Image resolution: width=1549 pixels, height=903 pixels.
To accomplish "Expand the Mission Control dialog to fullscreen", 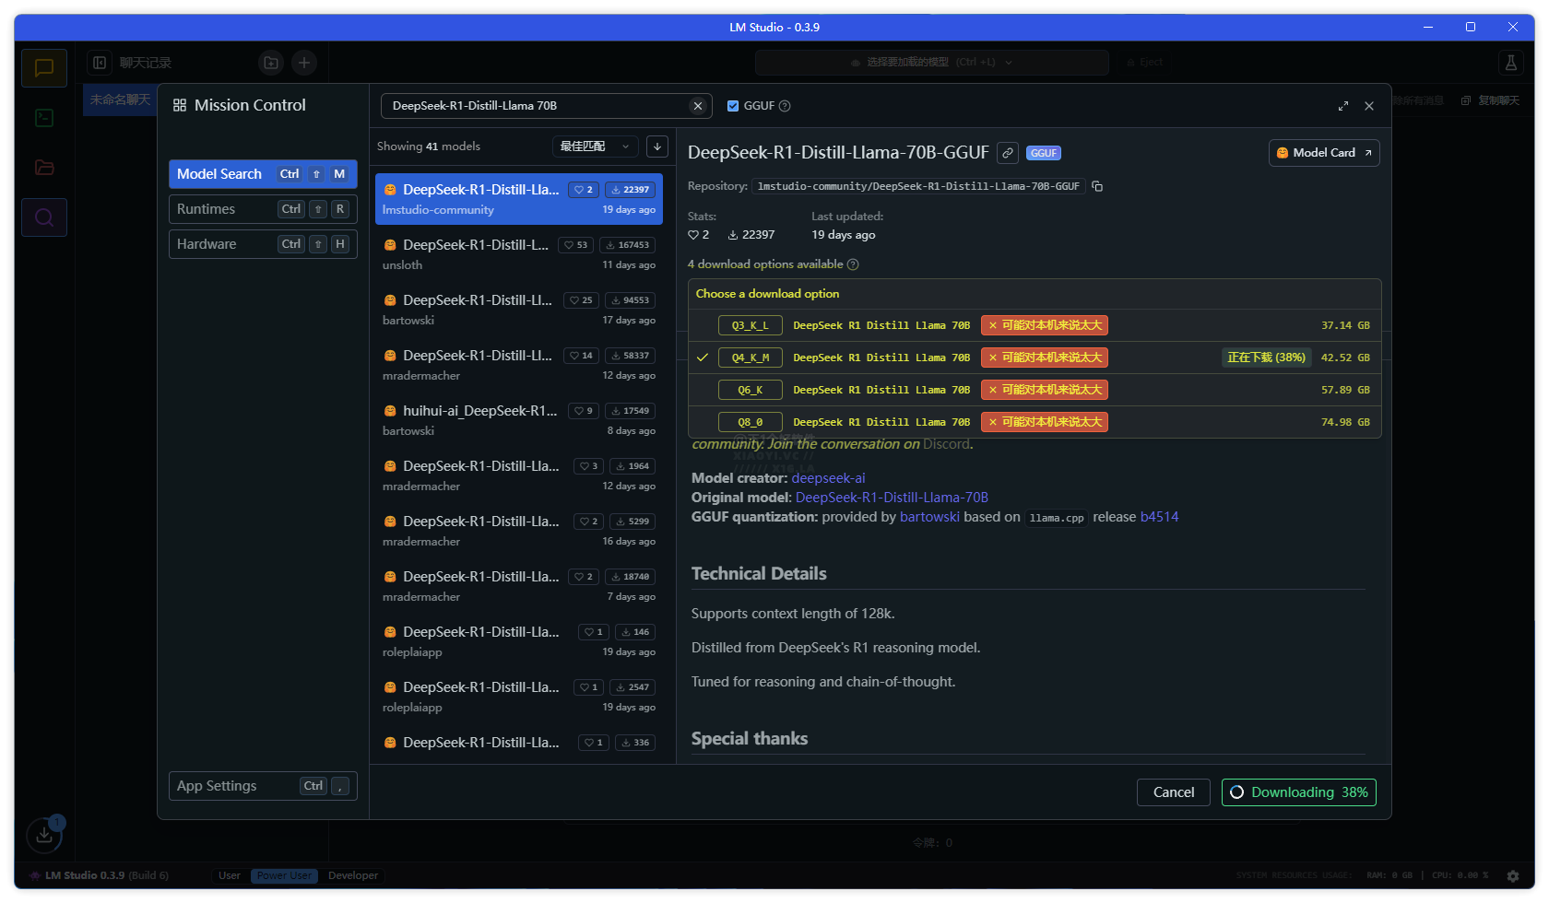I will [x=1343, y=106].
